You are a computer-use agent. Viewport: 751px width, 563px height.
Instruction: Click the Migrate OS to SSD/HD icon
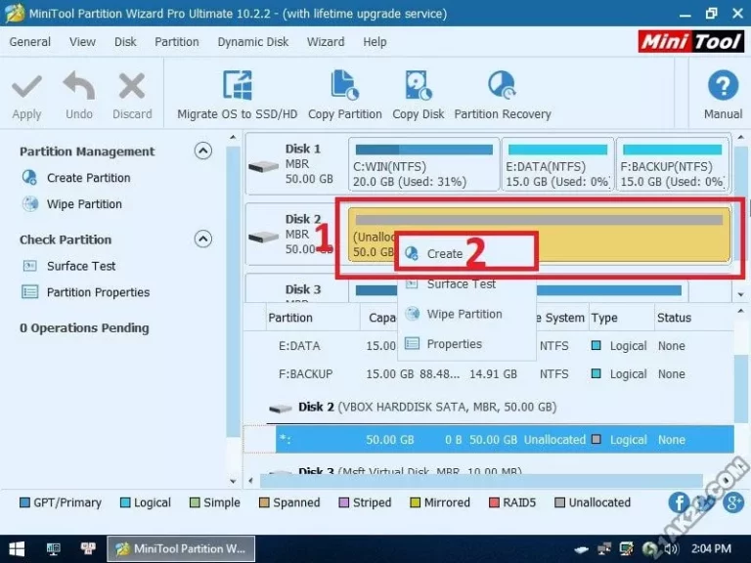[x=237, y=87]
